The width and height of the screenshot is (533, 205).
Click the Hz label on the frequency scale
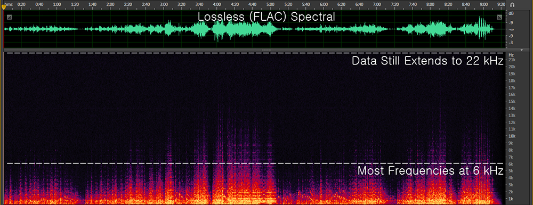tap(511, 55)
